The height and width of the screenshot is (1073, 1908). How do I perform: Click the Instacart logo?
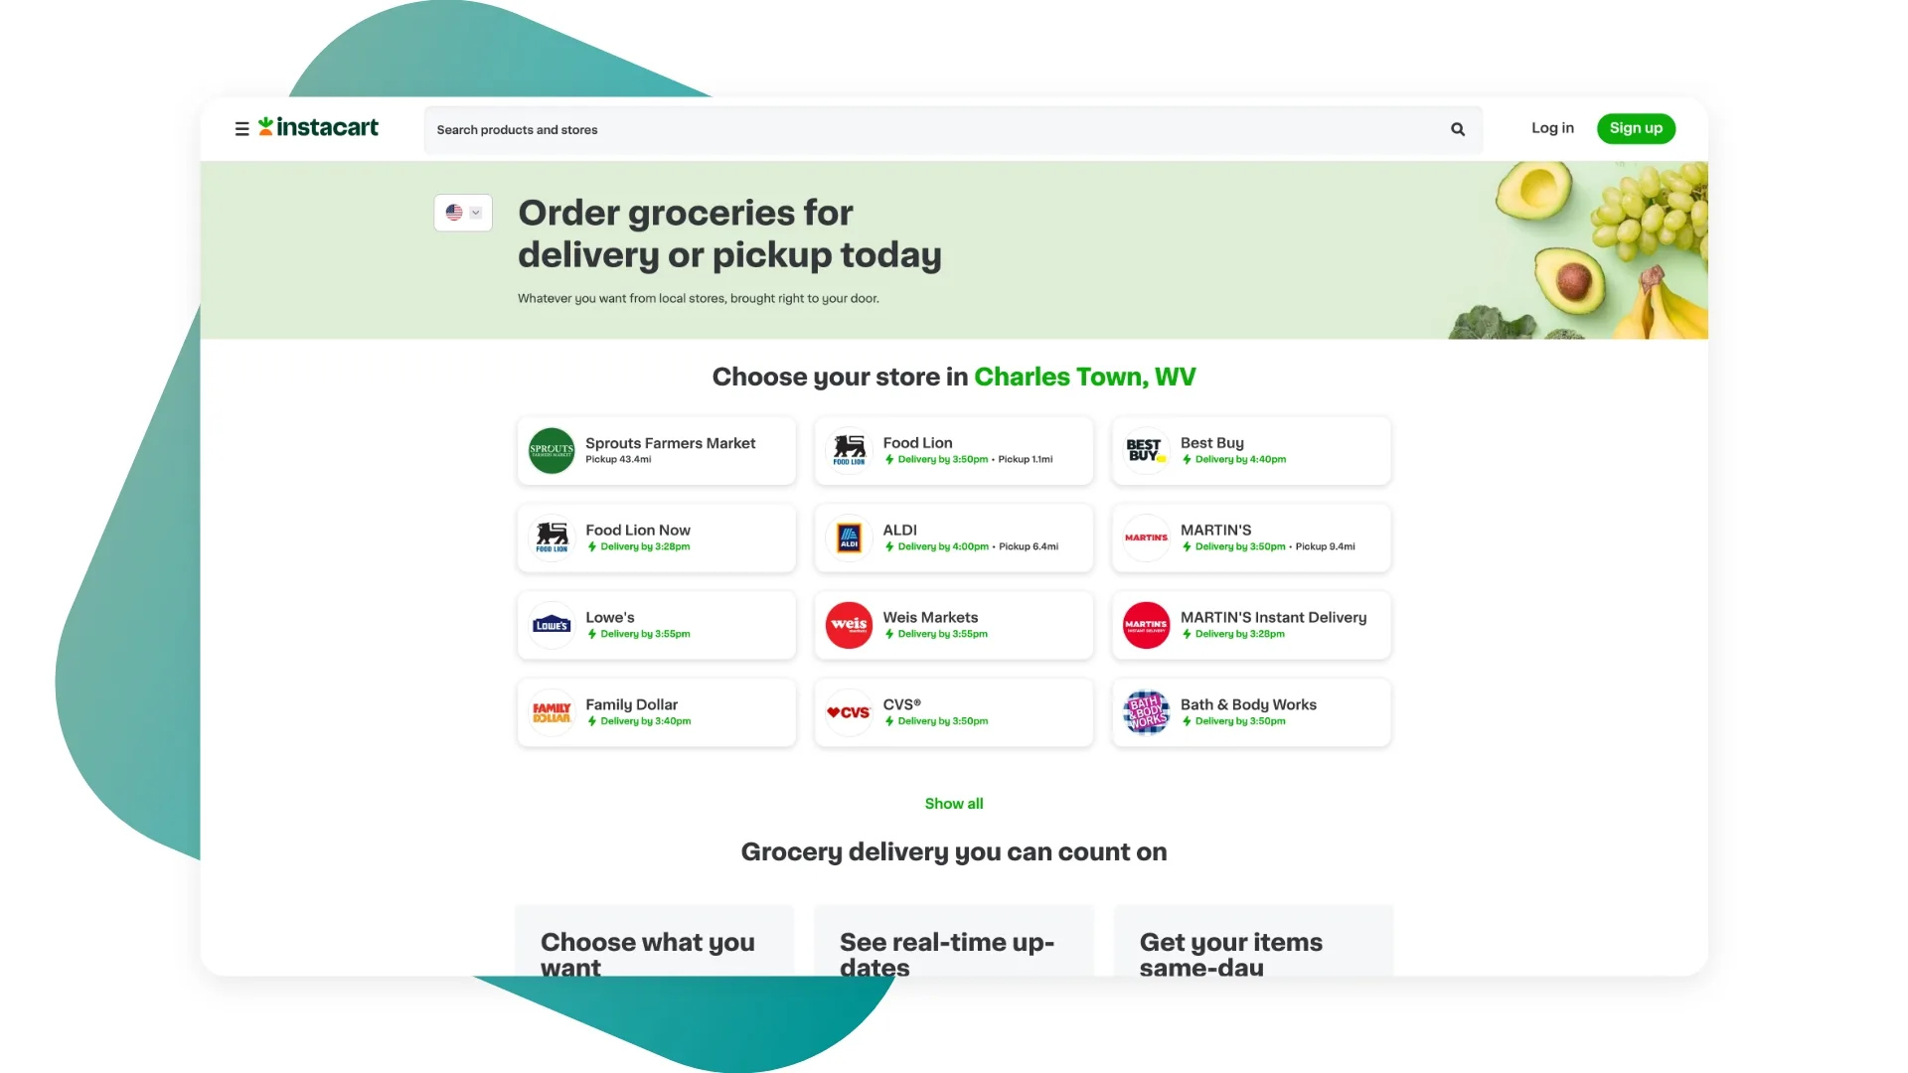318,127
